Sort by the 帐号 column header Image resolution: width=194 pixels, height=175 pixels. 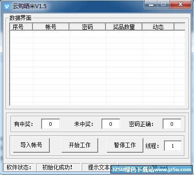[x=51, y=27]
